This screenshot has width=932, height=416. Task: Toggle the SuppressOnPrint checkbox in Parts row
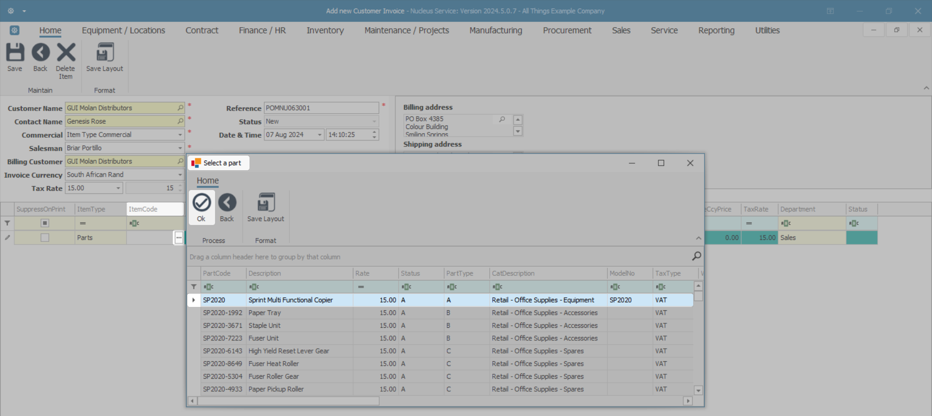pyautogui.click(x=45, y=238)
